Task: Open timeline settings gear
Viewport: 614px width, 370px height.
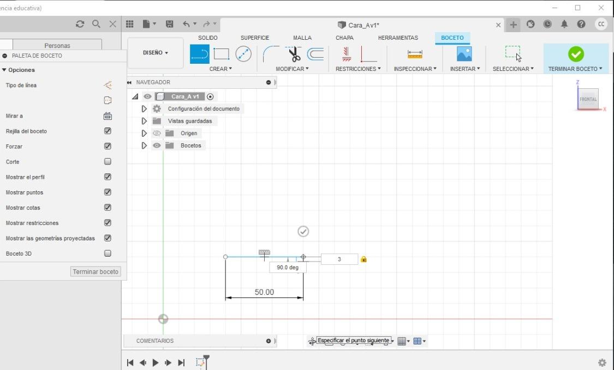Action: coord(602,363)
